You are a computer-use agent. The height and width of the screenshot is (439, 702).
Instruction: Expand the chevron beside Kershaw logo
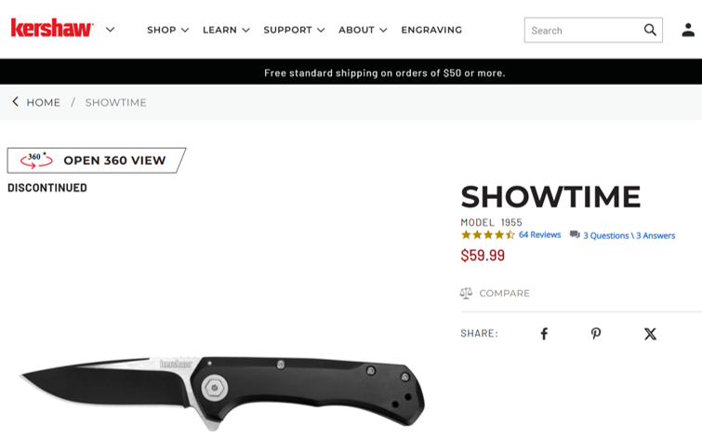tap(110, 30)
